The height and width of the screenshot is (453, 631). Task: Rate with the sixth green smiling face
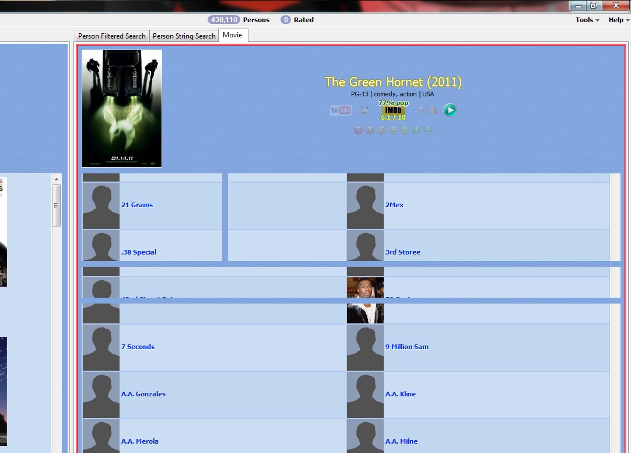(x=416, y=130)
